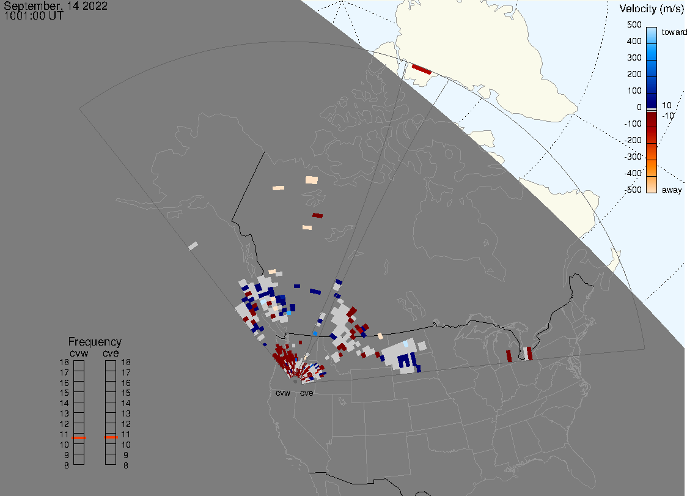Click the gray radar site dot above the cvw label

(295, 382)
